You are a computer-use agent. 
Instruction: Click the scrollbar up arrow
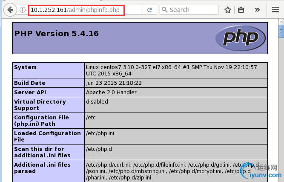(x=281, y=22)
